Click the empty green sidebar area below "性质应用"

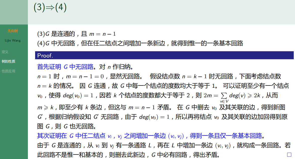[14, 112]
